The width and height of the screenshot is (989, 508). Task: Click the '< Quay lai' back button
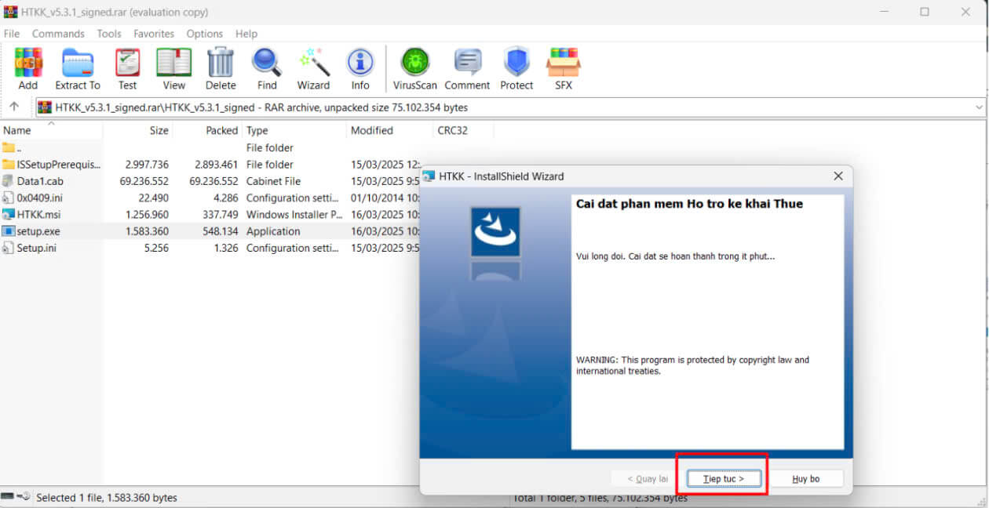(x=648, y=478)
